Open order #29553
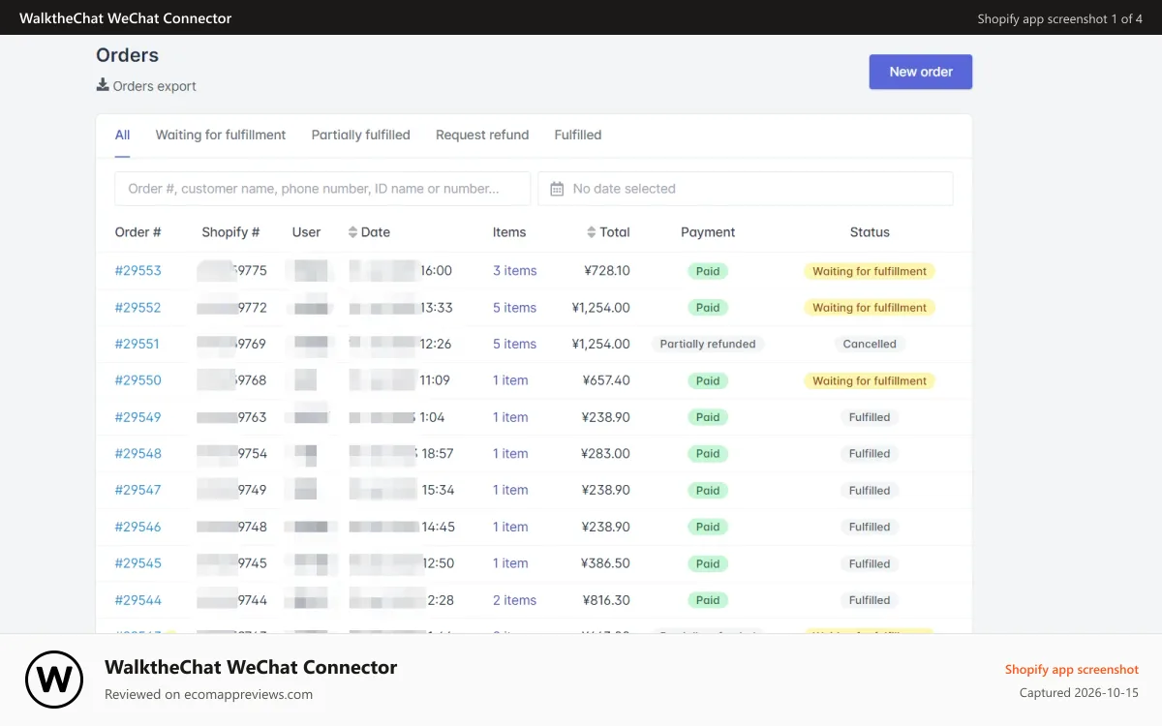This screenshot has height=726, width=1162. pyautogui.click(x=138, y=271)
